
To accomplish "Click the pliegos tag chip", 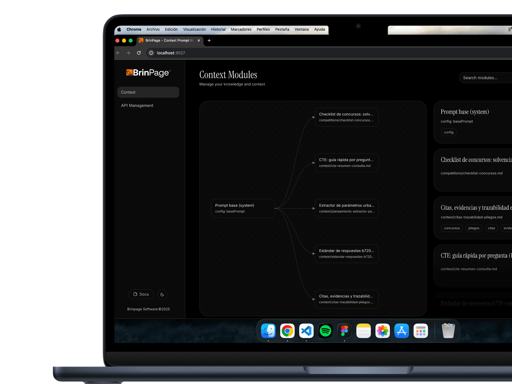I will point(474,228).
